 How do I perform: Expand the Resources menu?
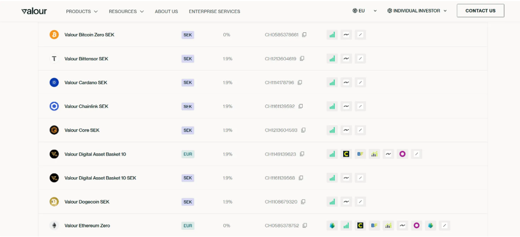(x=126, y=11)
